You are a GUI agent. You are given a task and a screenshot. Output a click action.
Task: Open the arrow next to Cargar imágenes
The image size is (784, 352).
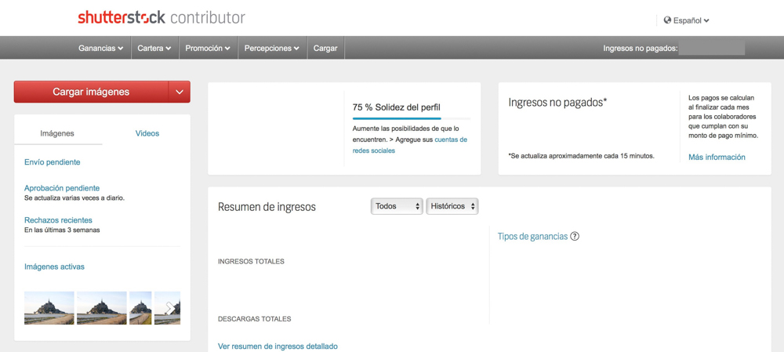[180, 92]
